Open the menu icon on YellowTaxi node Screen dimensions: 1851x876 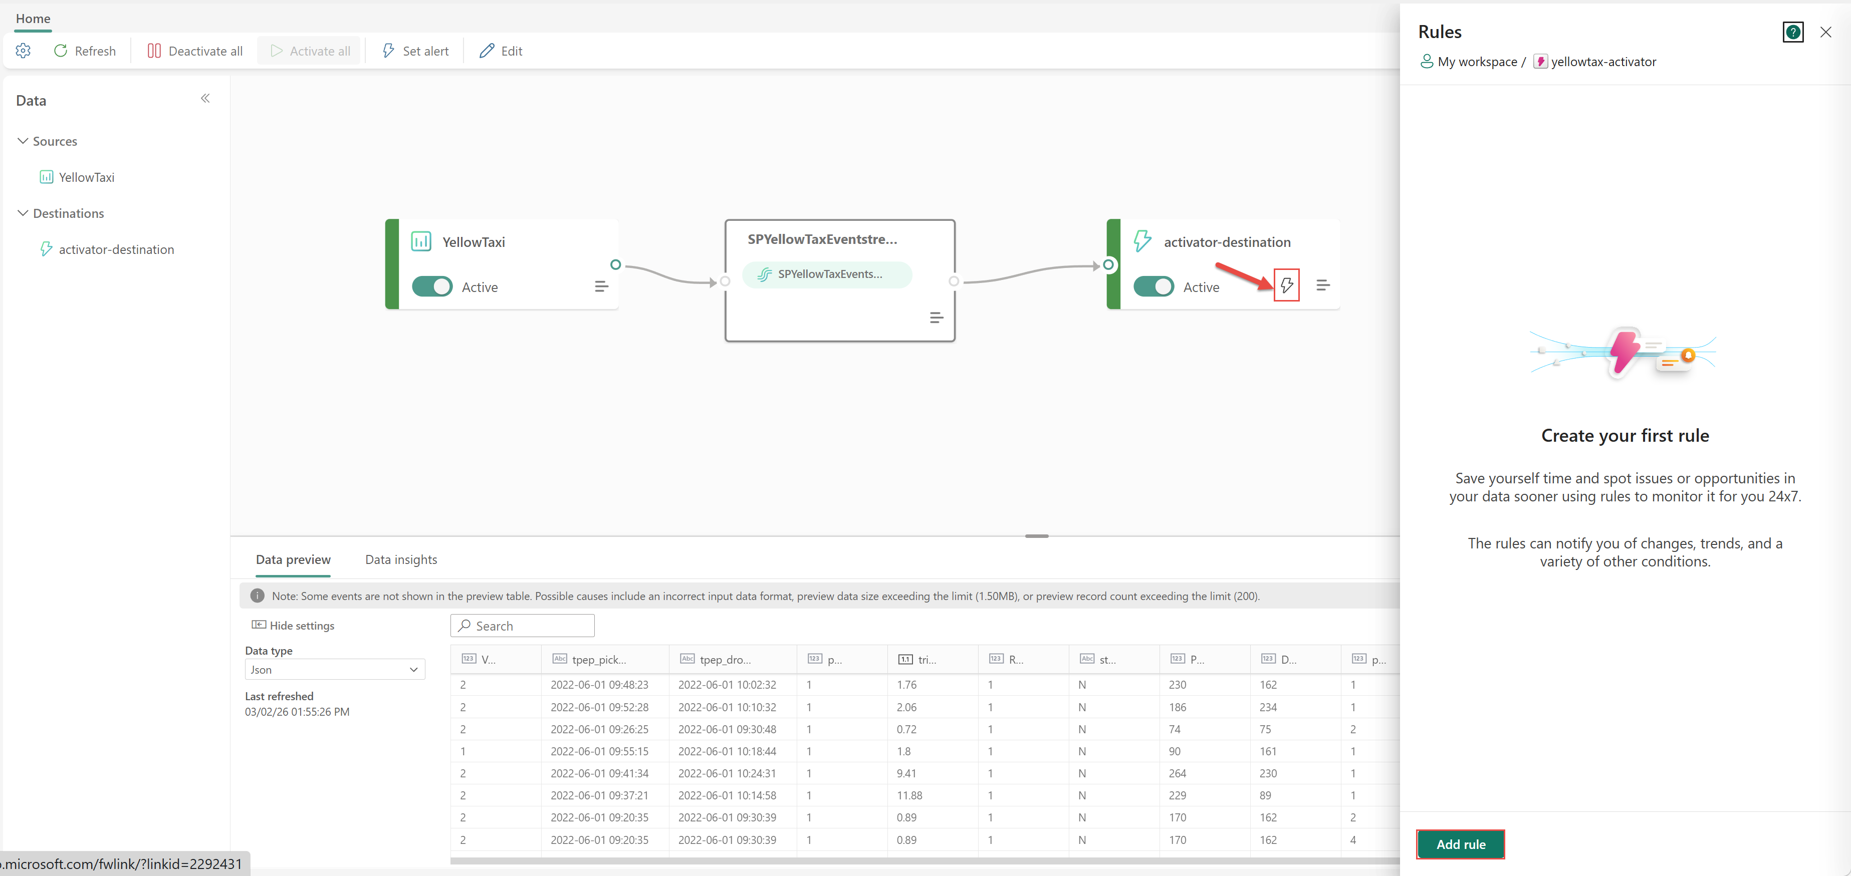tap(601, 286)
